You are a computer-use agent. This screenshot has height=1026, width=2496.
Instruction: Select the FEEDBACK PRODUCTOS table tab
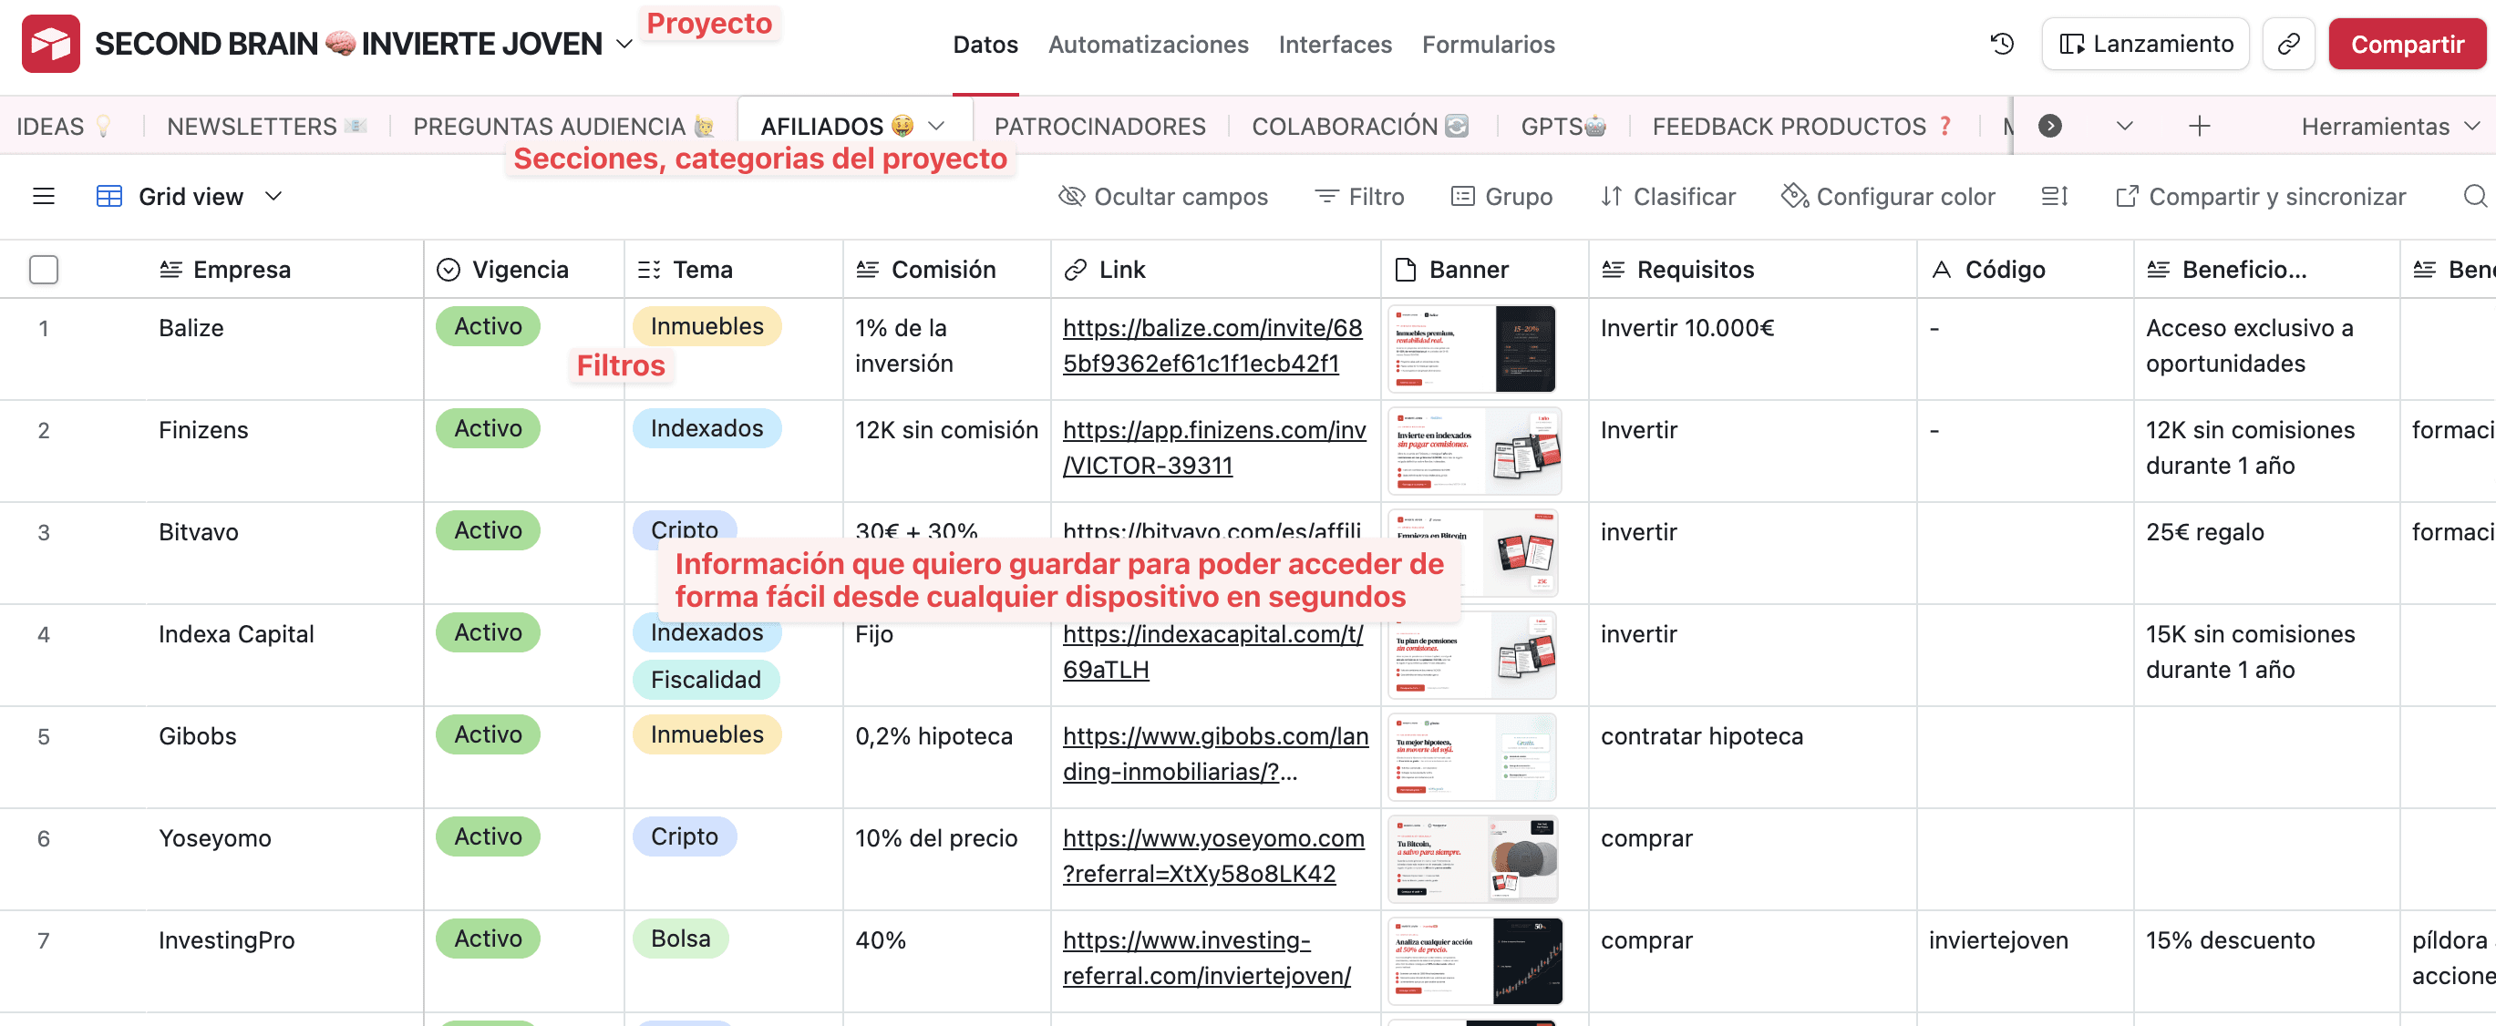click(x=1802, y=126)
